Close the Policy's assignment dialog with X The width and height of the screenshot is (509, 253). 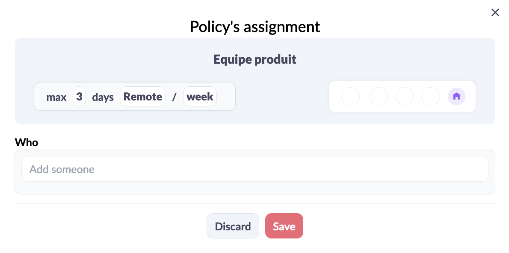point(495,13)
